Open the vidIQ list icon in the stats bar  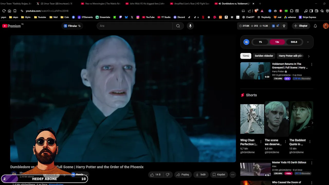point(278,26)
